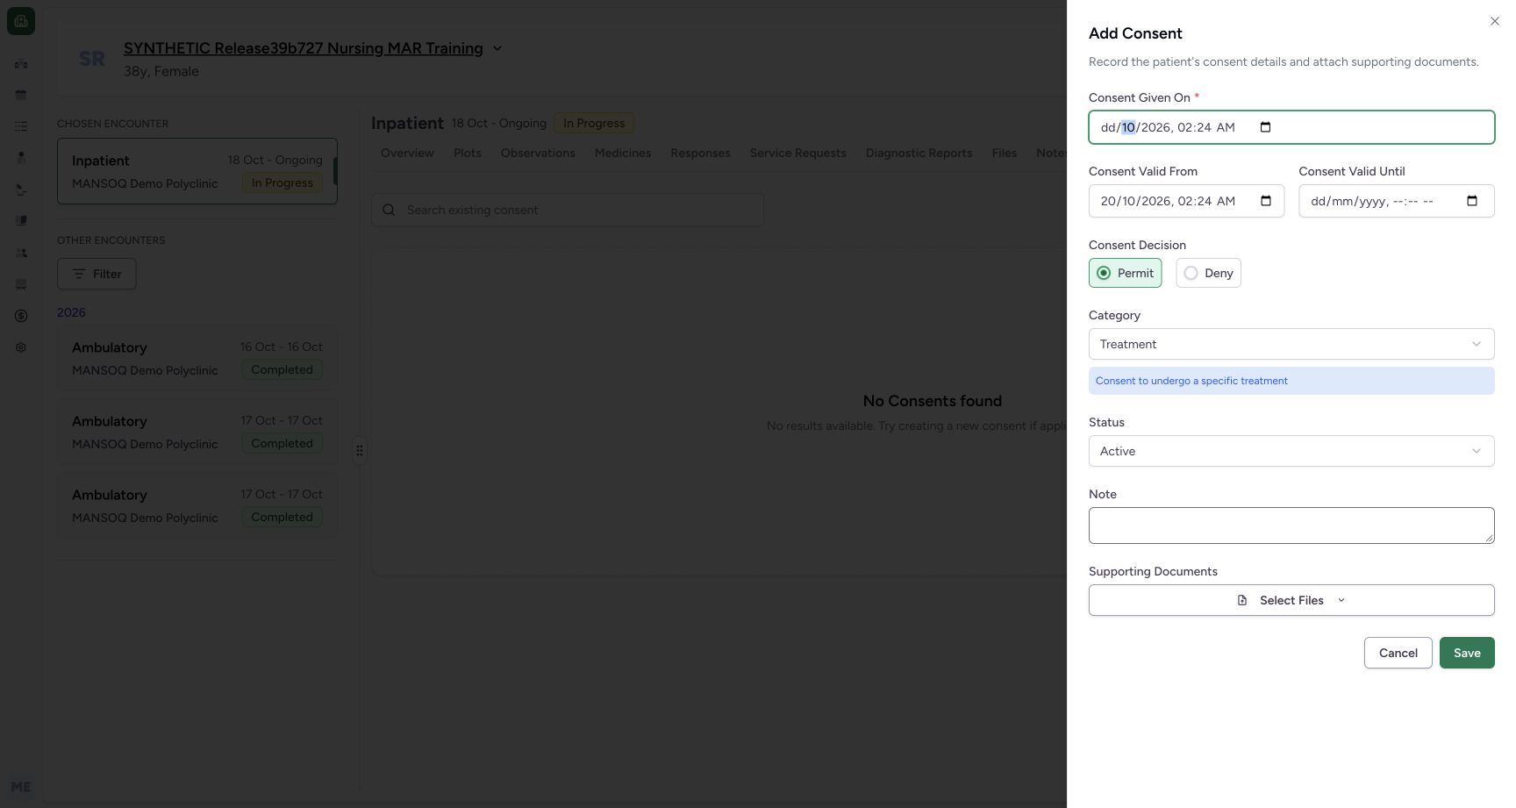Open calendar picker in Consent Valid Until field
This screenshot has width=1516, height=808.
point(1472,201)
